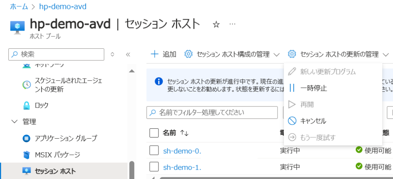The image size is (393, 179).
Task: Open the sh-demo-0 session host link
Action: 182,151
